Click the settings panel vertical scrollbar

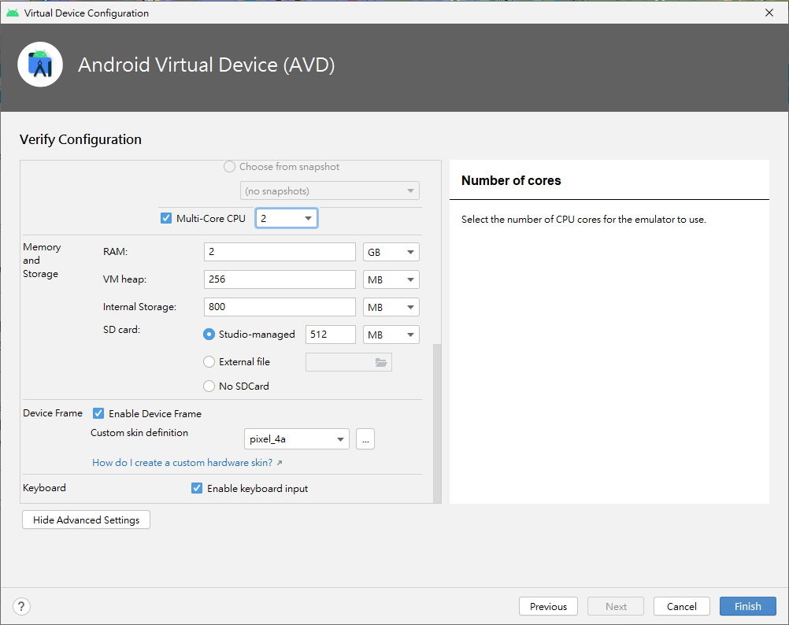click(x=437, y=423)
